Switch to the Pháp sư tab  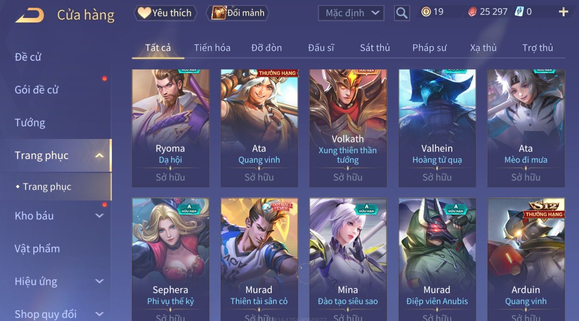click(x=429, y=48)
